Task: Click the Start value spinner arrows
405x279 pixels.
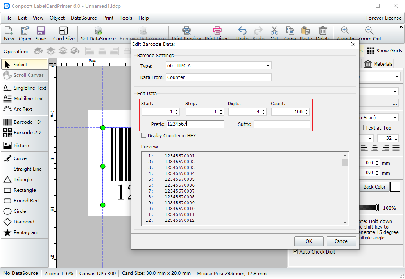Action: [x=177, y=112]
